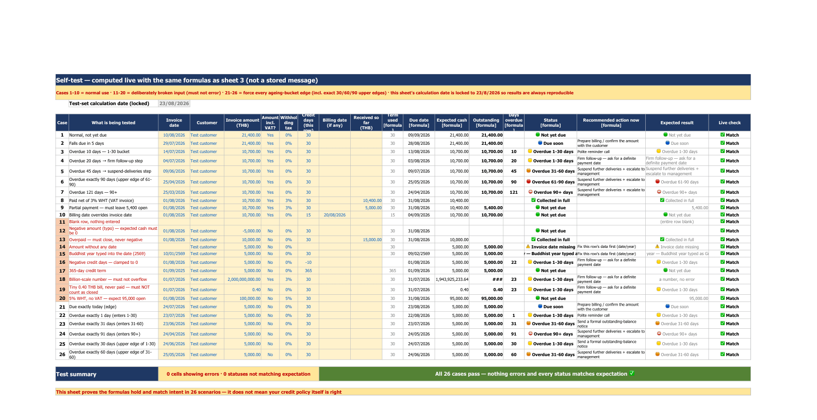This screenshot has width=817, height=420.
Task: Click the 'Self-test' title banner
Action: [403, 80]
